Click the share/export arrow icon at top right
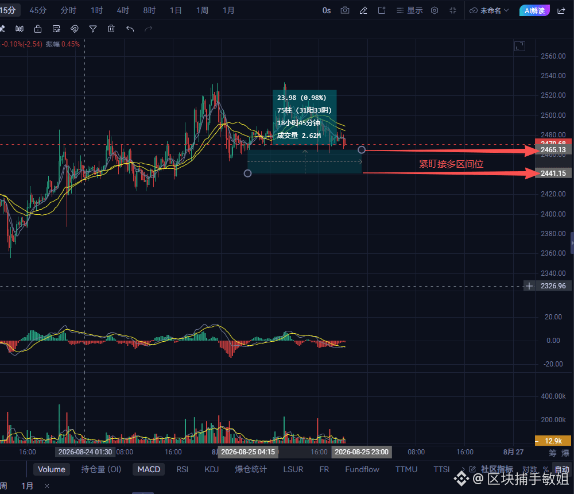The image size is (574, 494). point(561,10)
